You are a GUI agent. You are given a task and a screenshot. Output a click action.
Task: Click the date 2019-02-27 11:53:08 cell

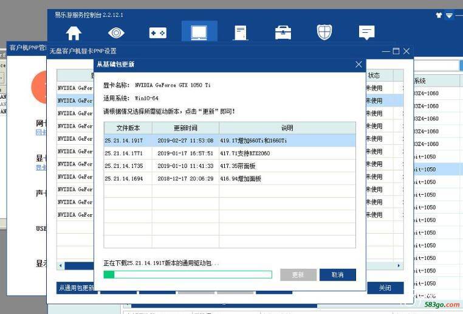tap(185, 141)
